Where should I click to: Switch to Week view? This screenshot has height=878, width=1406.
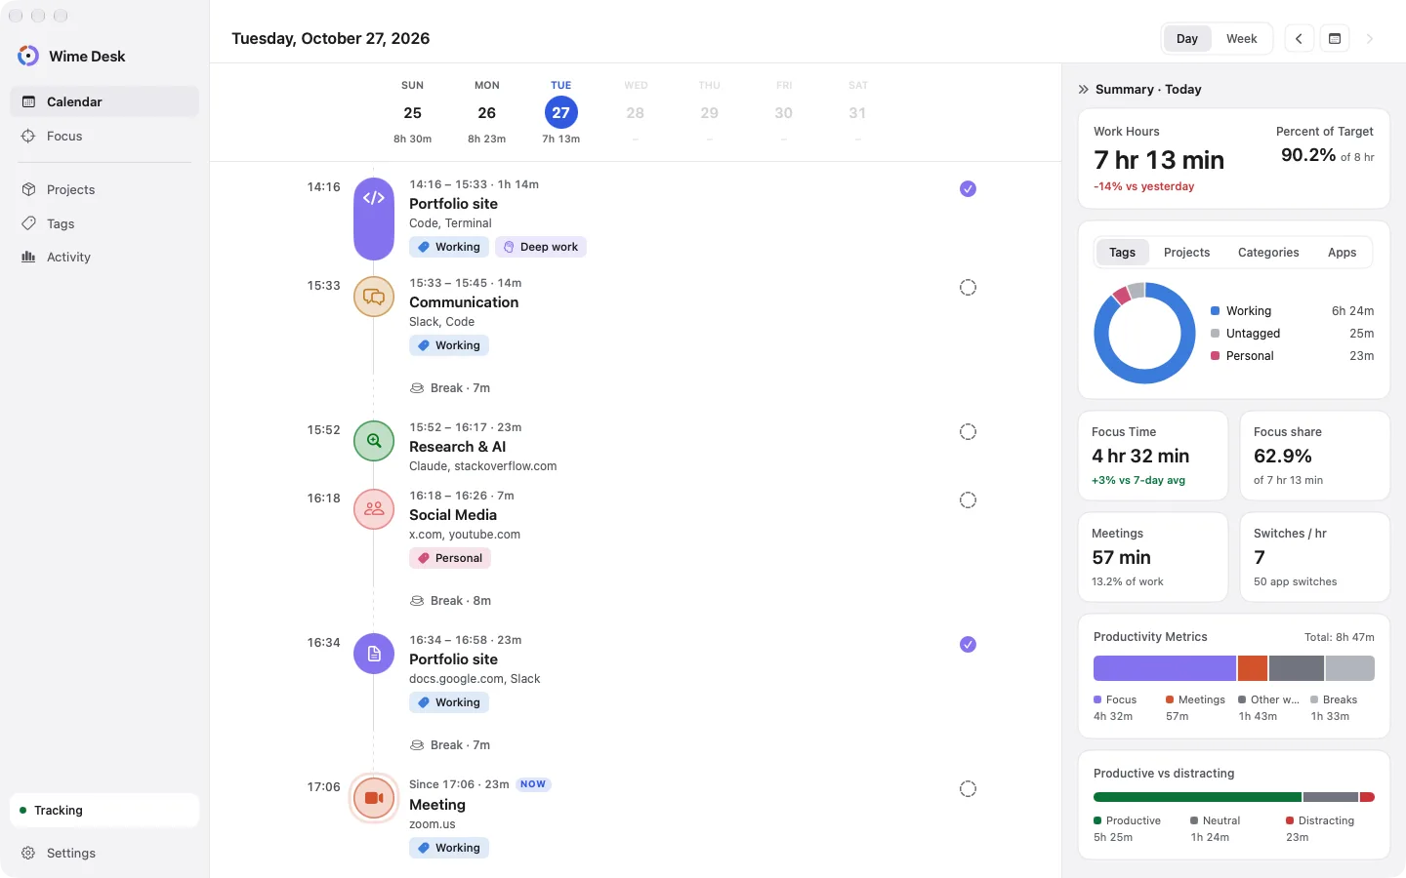pyautogui.click(x=1241, y=39)
